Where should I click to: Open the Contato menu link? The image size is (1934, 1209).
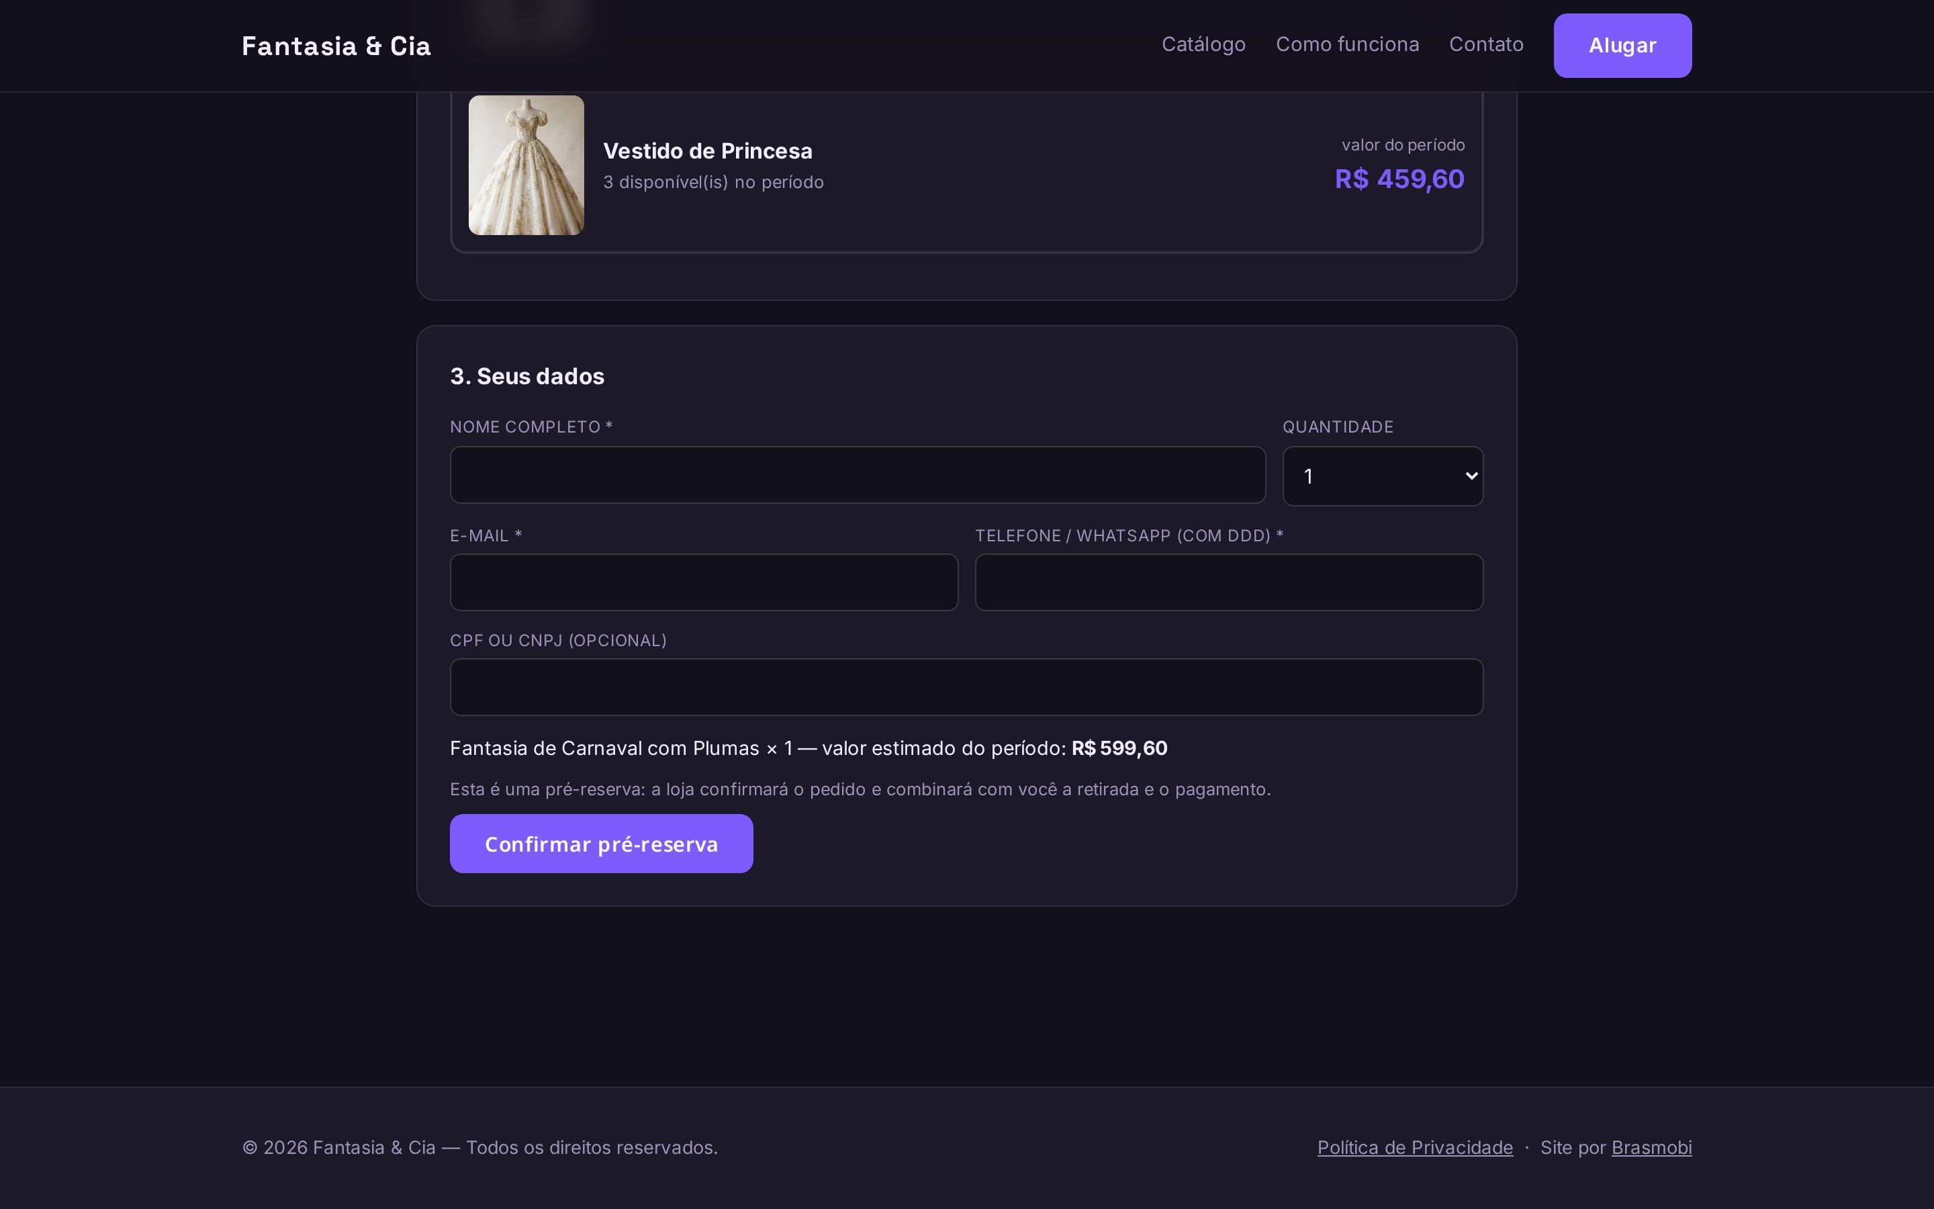[1485, 45]
